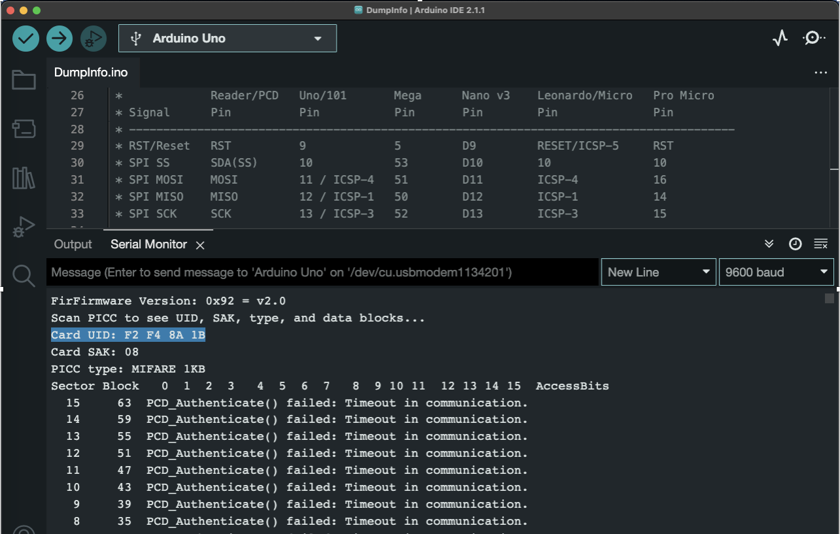Close the Serial Monitor tab
The width and height of the screenshot is (840, 534).
click(x=201, y=245)
